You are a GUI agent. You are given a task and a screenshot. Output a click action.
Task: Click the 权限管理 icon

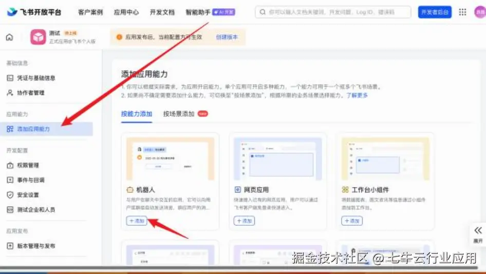click(x=10, y=165)
